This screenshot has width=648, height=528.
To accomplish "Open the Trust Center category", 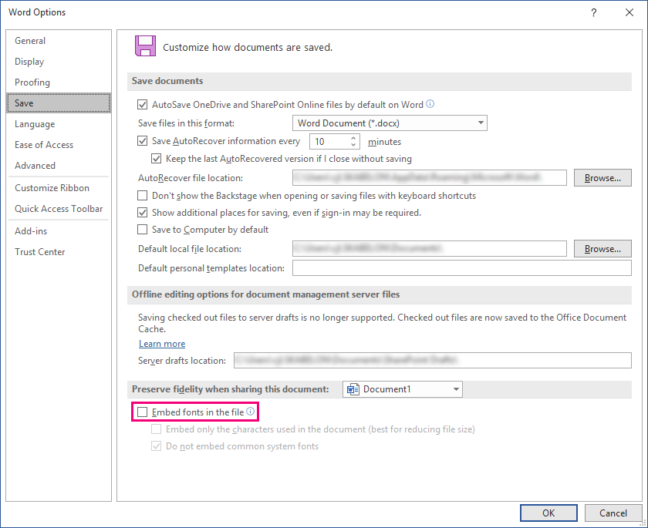I will [x=59, y=252].
